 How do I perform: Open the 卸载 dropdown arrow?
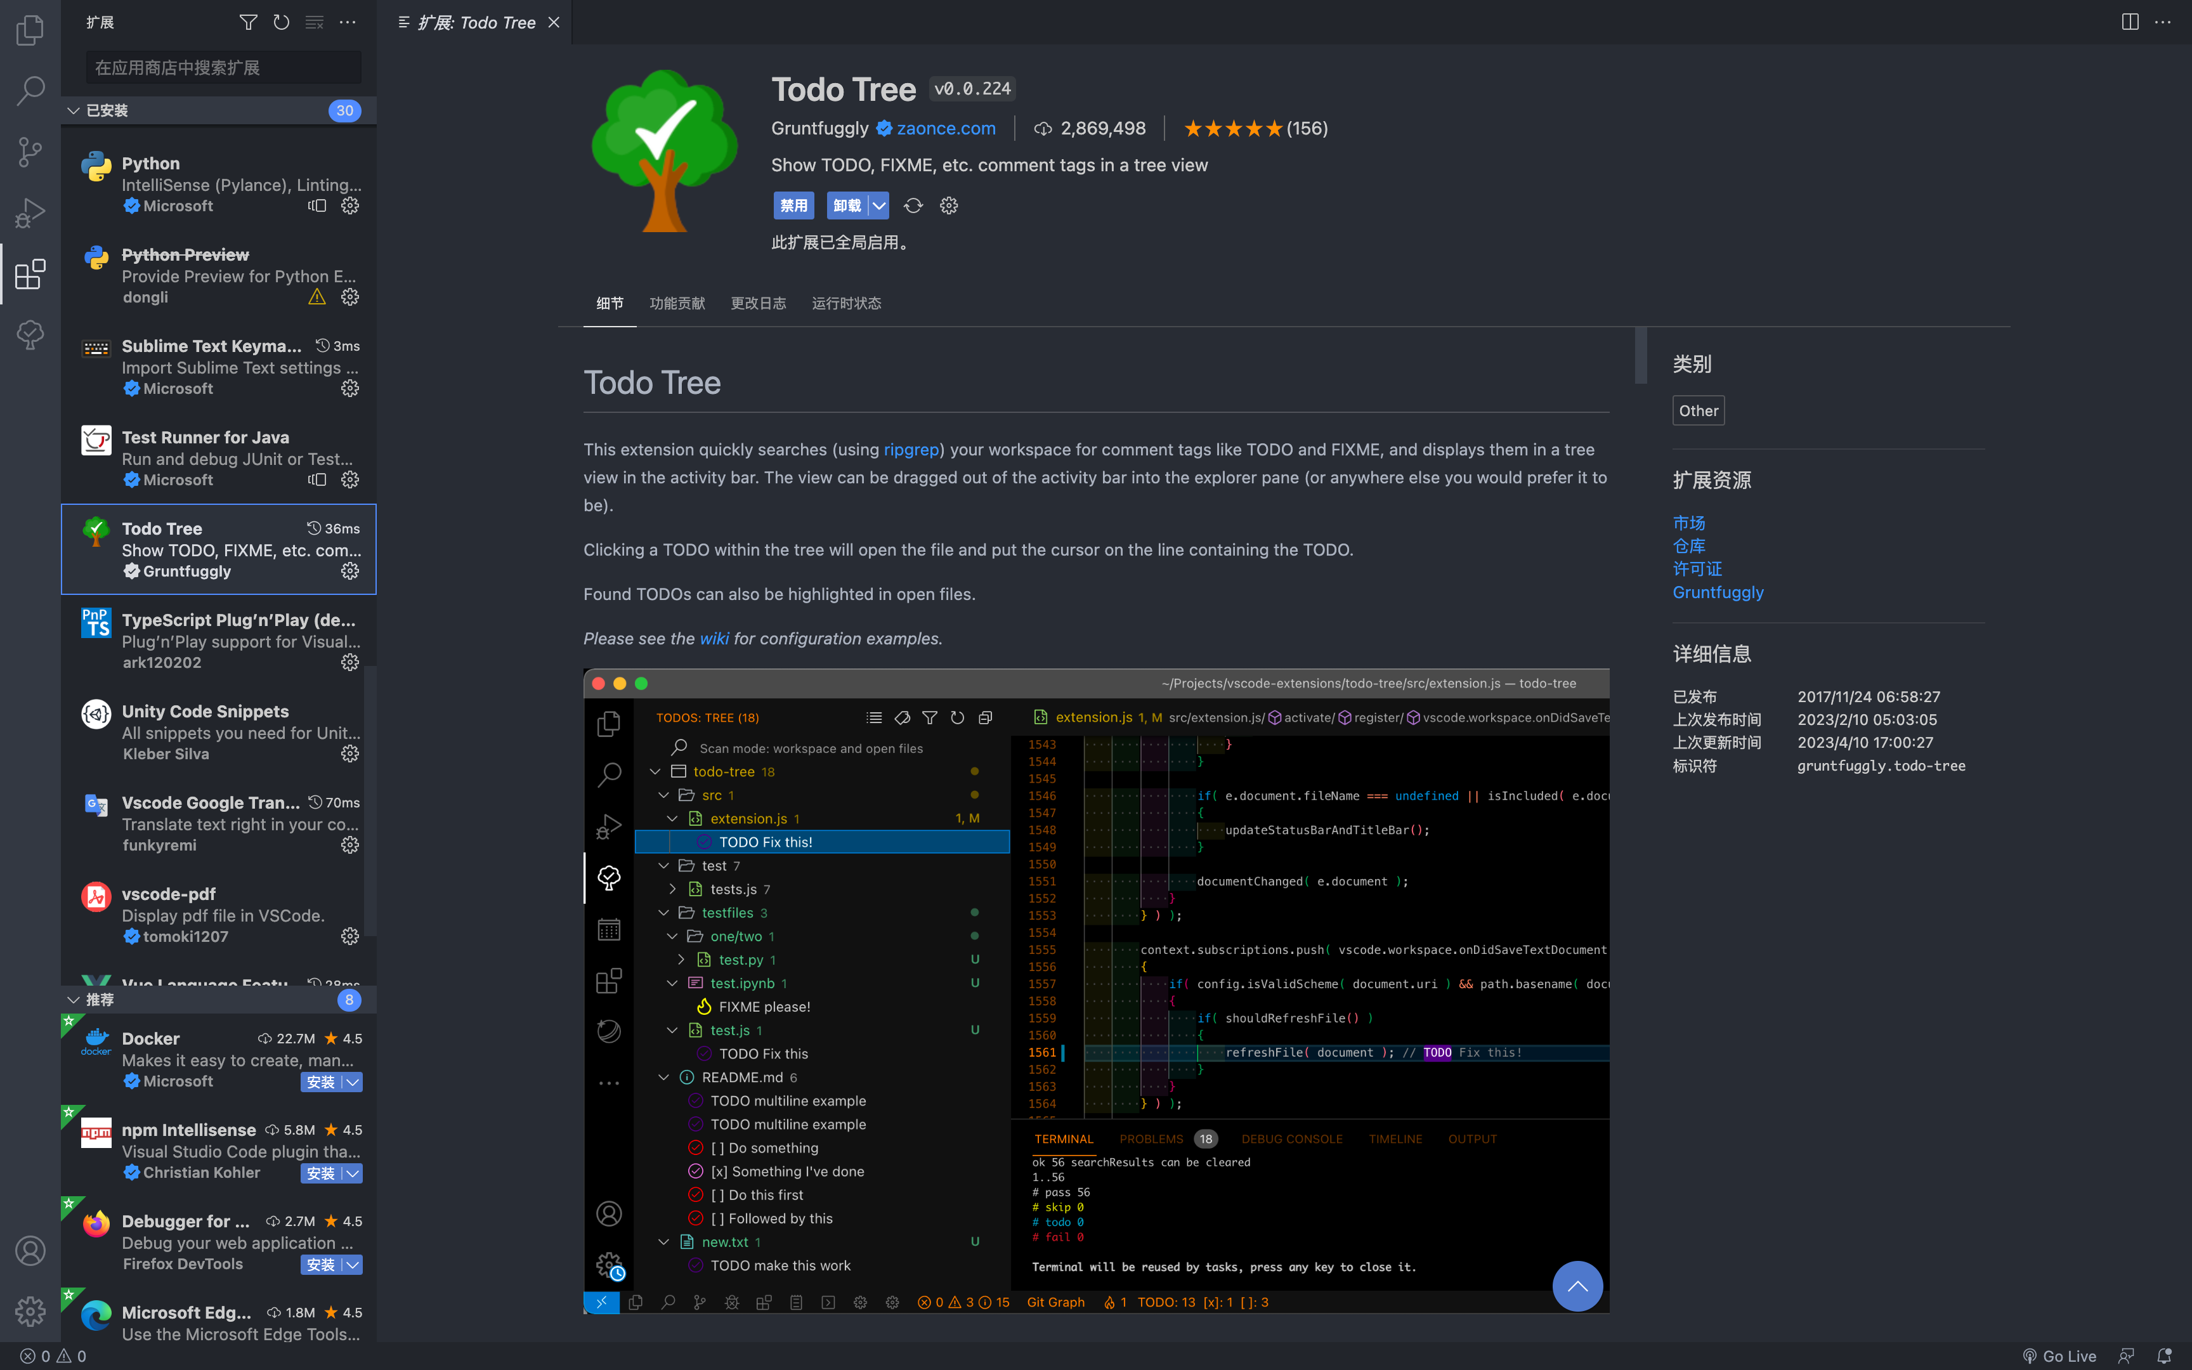[x=878, y=205]
